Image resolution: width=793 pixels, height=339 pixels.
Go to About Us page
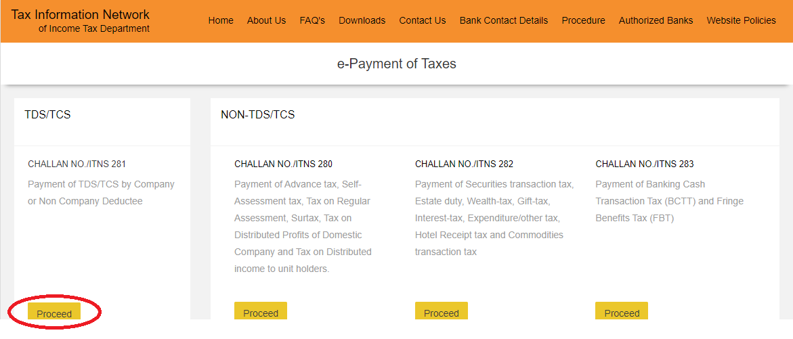tap(266, 21)
